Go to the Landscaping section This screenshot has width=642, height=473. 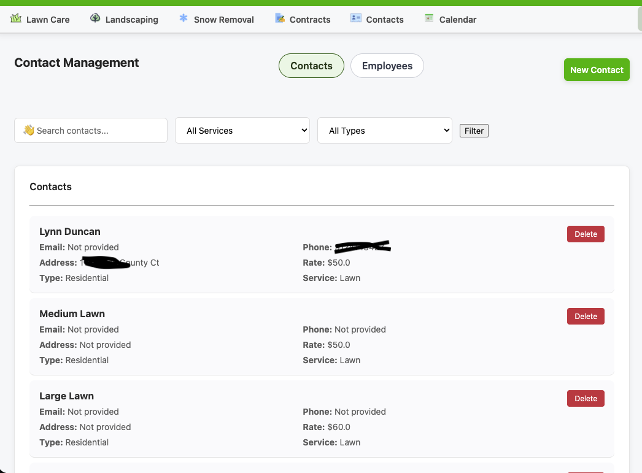(124, 19)
